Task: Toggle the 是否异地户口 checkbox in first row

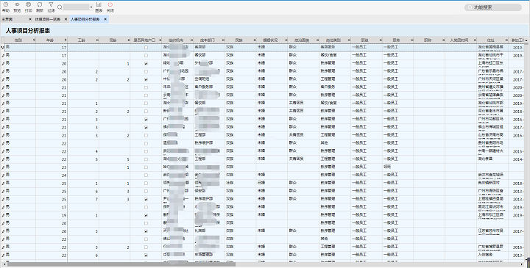Action: point(146,48)
